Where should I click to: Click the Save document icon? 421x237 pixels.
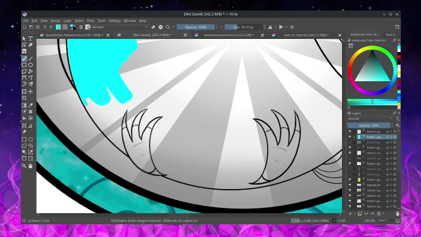[37, 27]
